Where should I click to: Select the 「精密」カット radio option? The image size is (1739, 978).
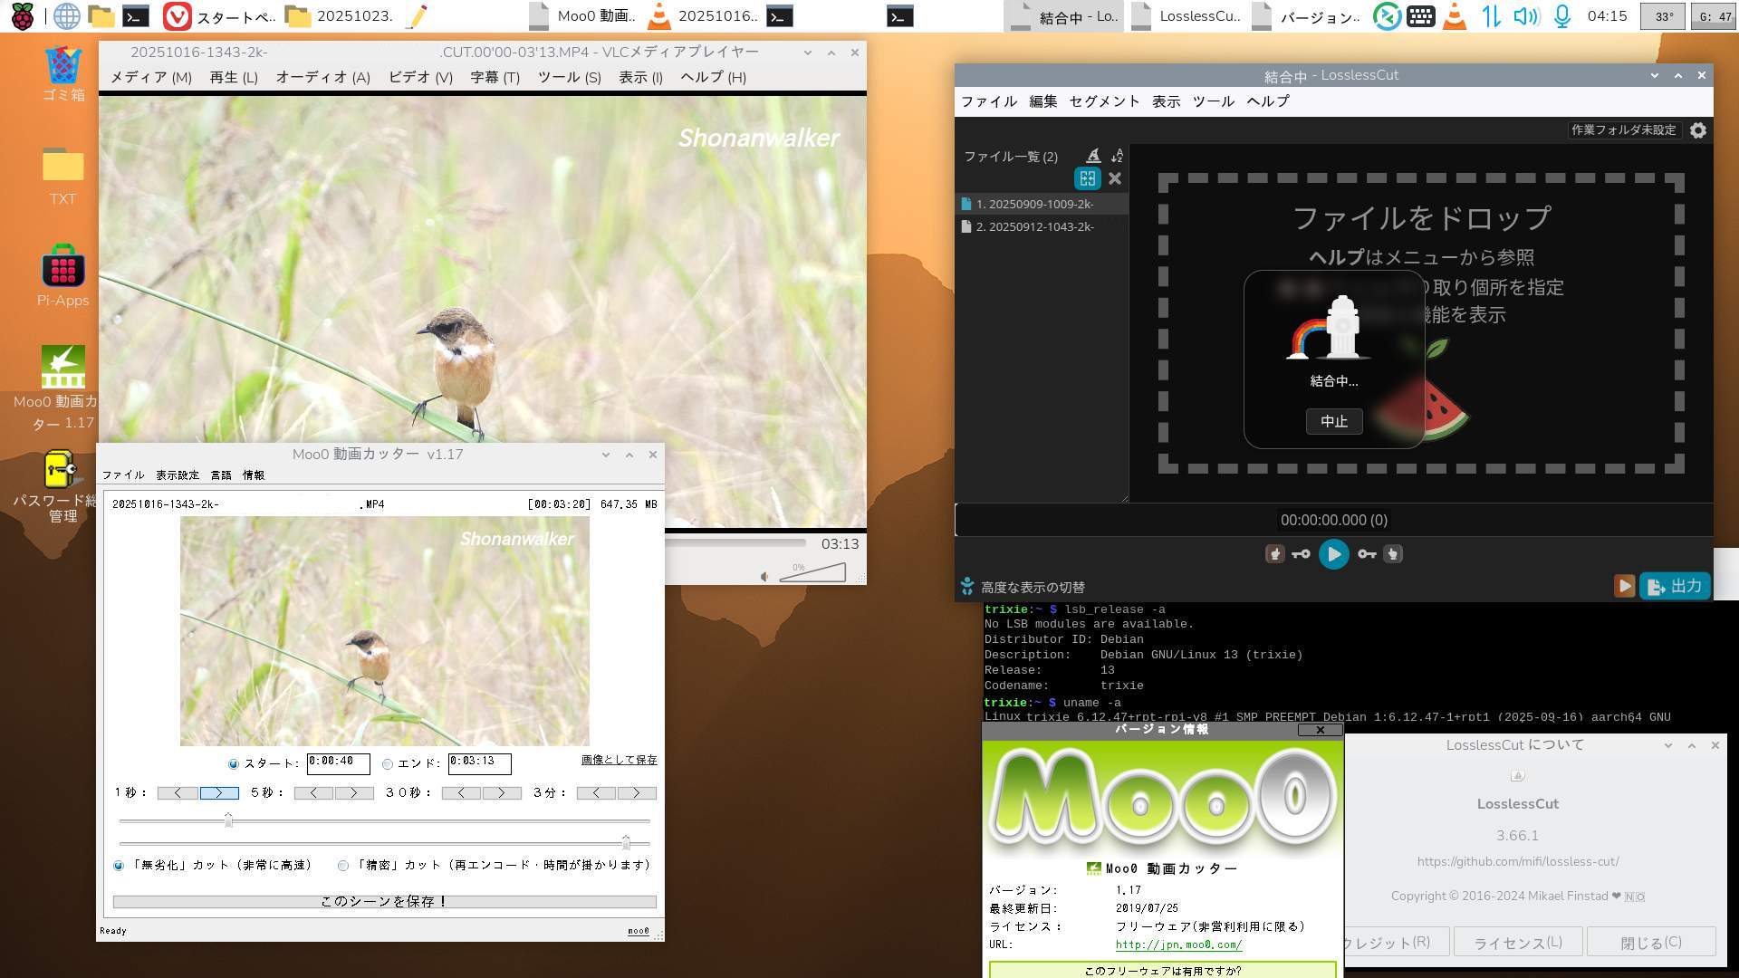pyautogui.click(x=343, y=866)
